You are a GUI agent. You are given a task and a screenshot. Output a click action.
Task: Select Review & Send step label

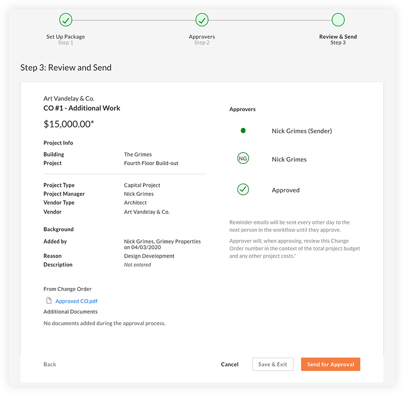(338, 37)
